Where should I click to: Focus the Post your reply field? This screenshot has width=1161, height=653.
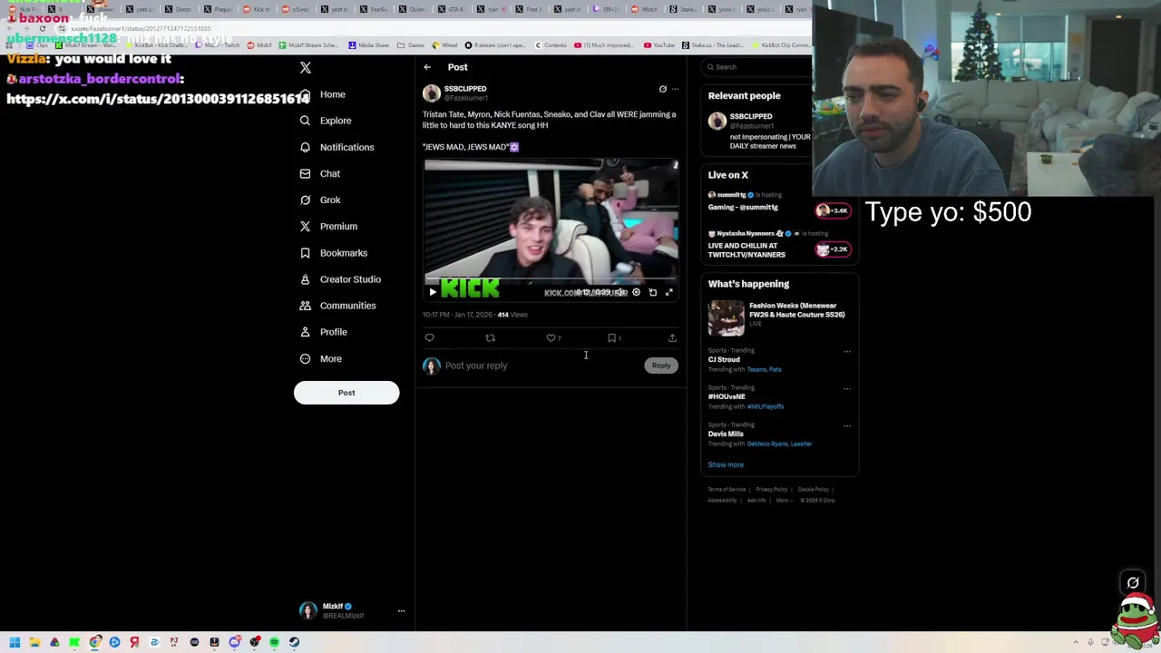[542, 365]
